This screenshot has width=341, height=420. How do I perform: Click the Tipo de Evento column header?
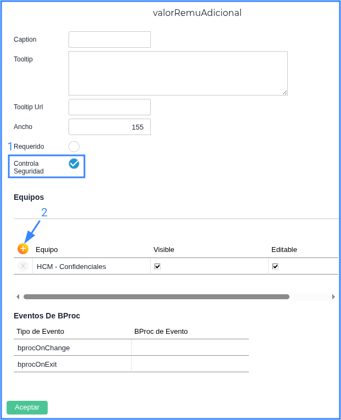pyautogui.click(x=40, y=331)
